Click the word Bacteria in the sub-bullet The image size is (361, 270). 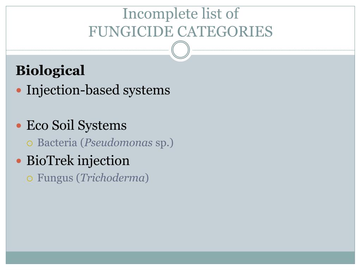(57, 143)
